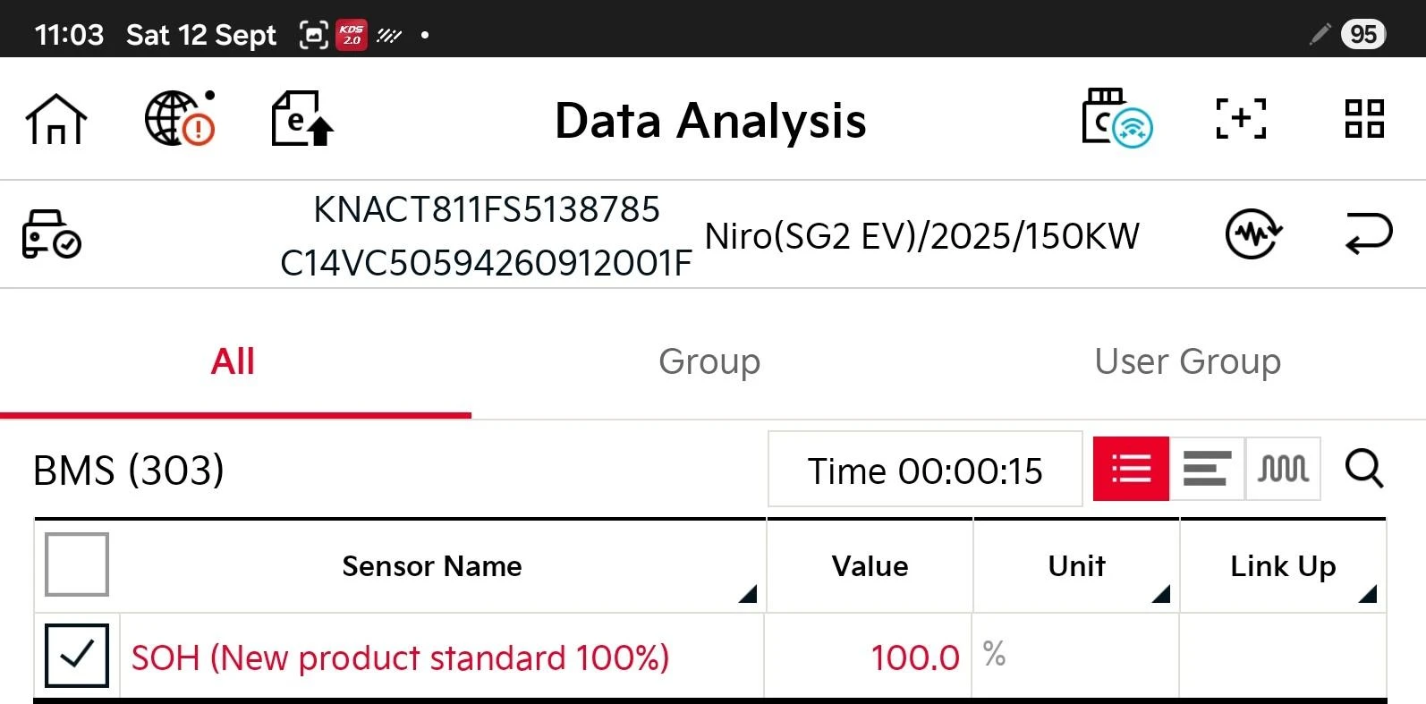This screenshot has height=704, width=1426.
Task: Tap the clock showing 11:03
Action: click(69, 35)
